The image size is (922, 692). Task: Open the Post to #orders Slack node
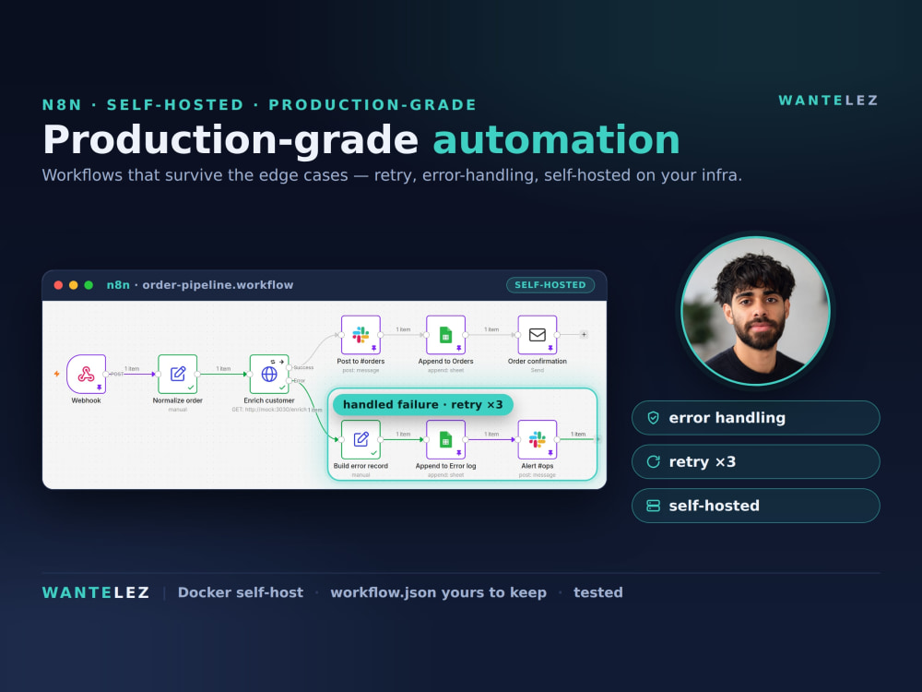361,335
